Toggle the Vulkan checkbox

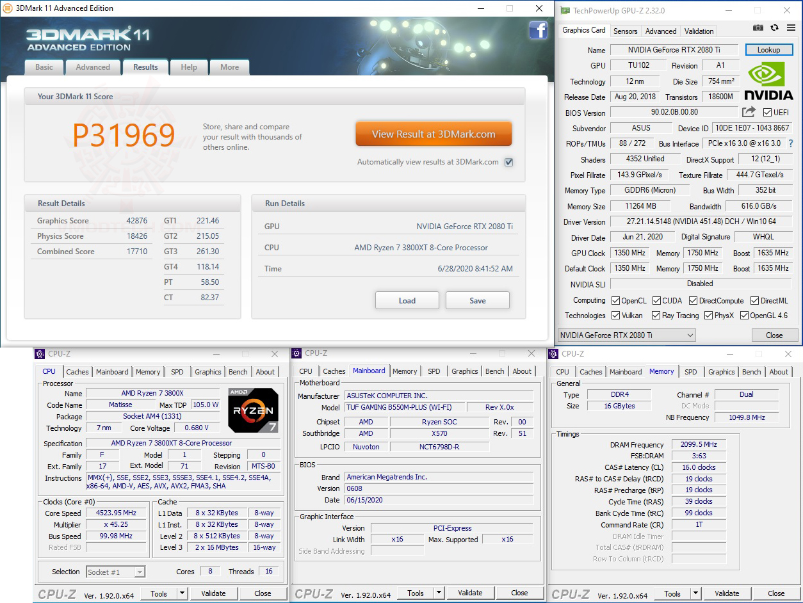(x=615, y=316)
